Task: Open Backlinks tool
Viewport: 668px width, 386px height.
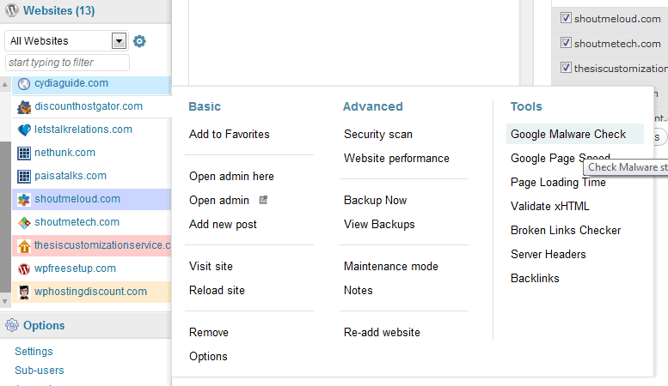Action: click(x=535, y=279)
